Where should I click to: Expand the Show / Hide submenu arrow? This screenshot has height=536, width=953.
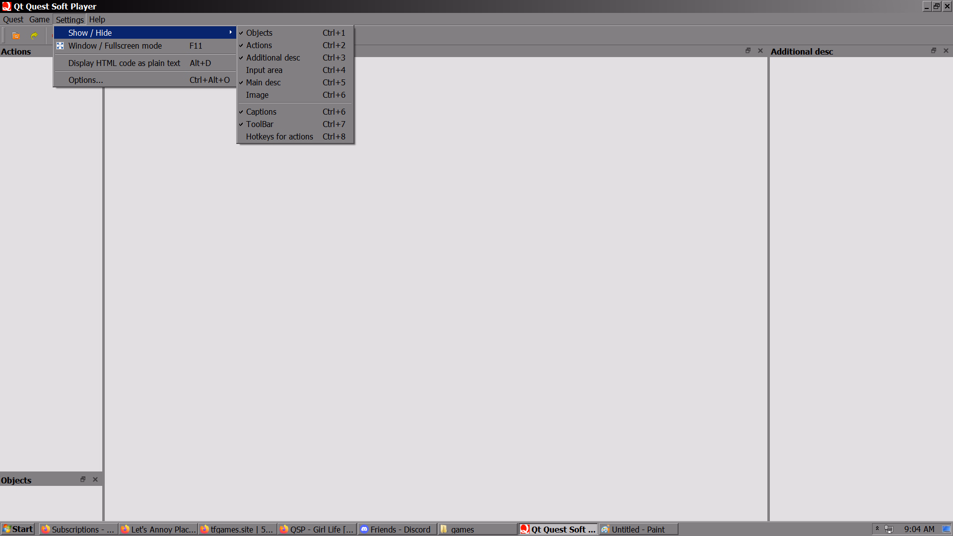[230, 33]
